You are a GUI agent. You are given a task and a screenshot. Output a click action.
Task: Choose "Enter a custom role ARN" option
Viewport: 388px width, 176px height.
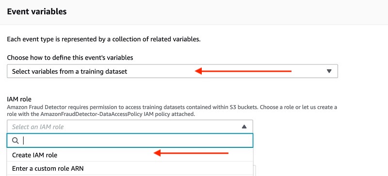point(130,169)
